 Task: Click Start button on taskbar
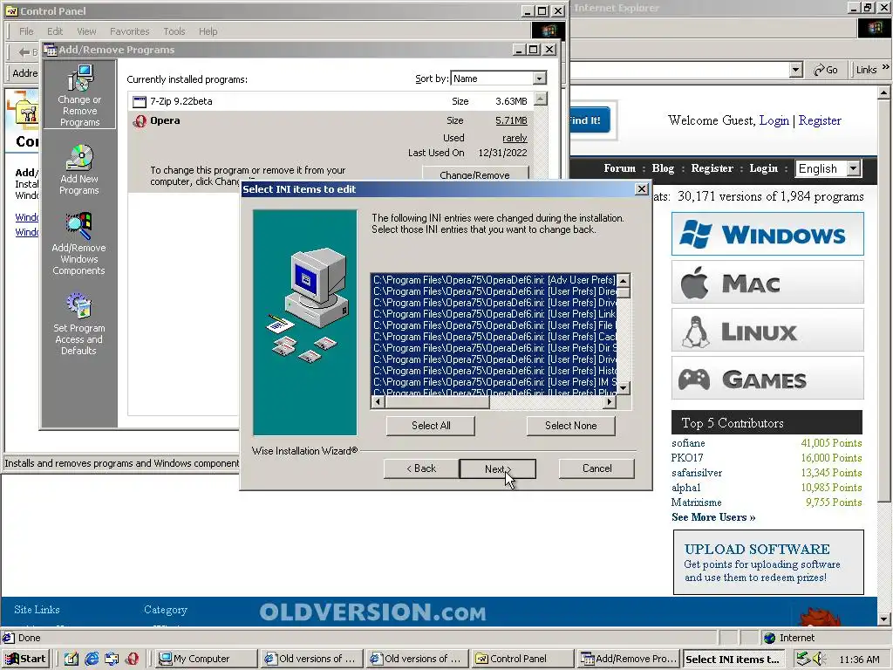tap(25, 659)
